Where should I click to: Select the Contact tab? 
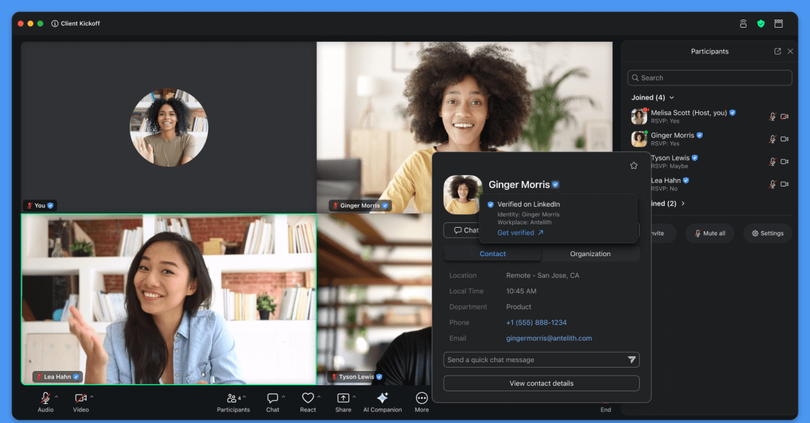click(x=492, y=254)
